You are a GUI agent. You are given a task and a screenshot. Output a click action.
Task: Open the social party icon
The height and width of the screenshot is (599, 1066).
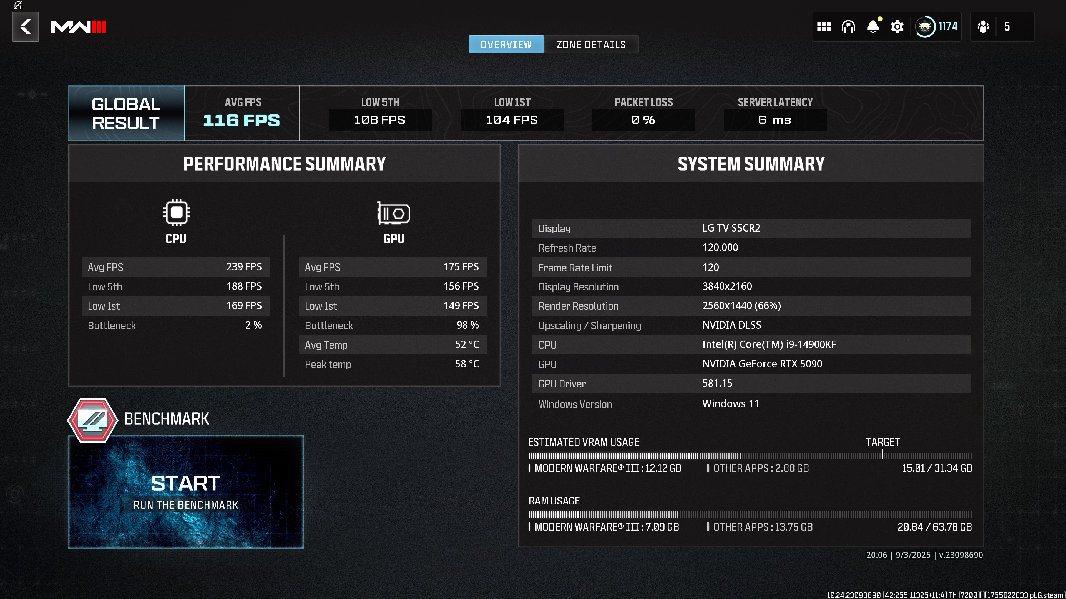tap(983, 27)
